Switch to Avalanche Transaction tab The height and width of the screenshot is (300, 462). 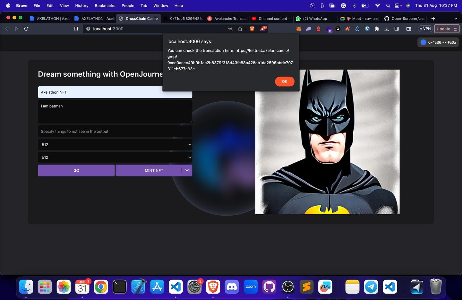click(227, 19)
